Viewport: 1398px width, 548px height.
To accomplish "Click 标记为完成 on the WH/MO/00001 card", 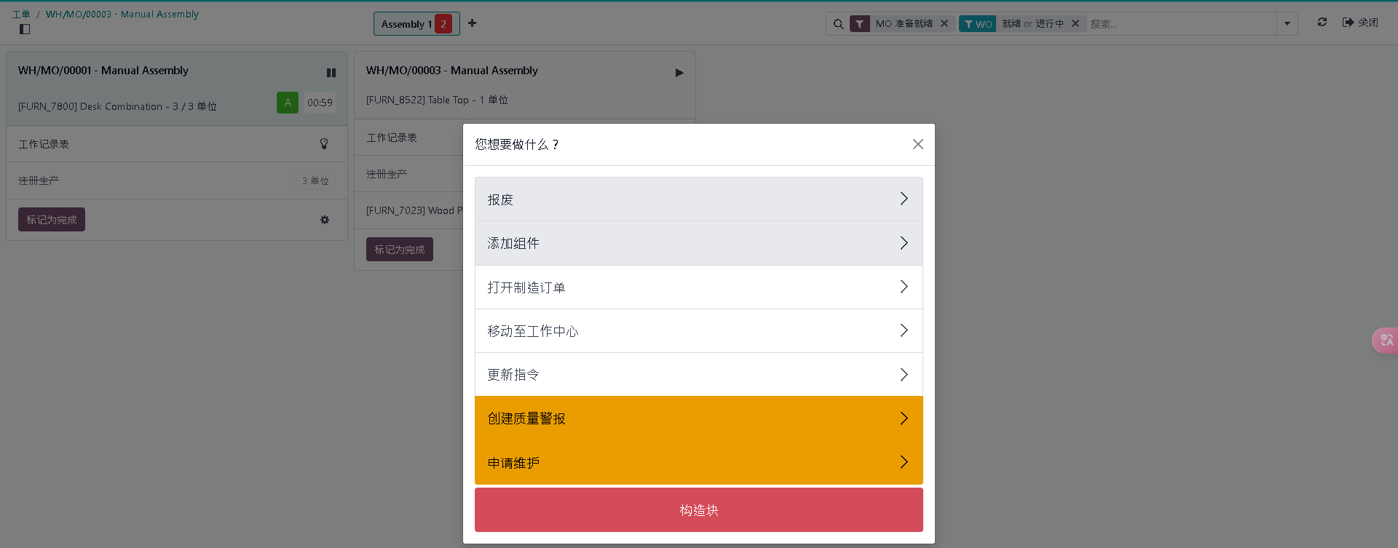I will coord(52,220).
